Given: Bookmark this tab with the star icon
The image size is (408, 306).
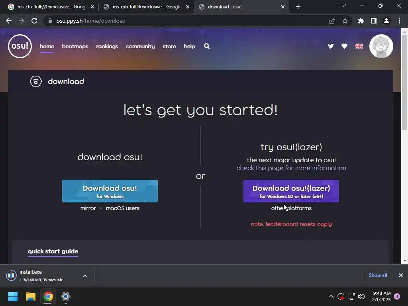Looking at the screenshot, I should (345, 21).
